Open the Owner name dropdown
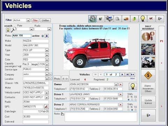The width and height of the screenshot is (168, 126). (116, 84)
